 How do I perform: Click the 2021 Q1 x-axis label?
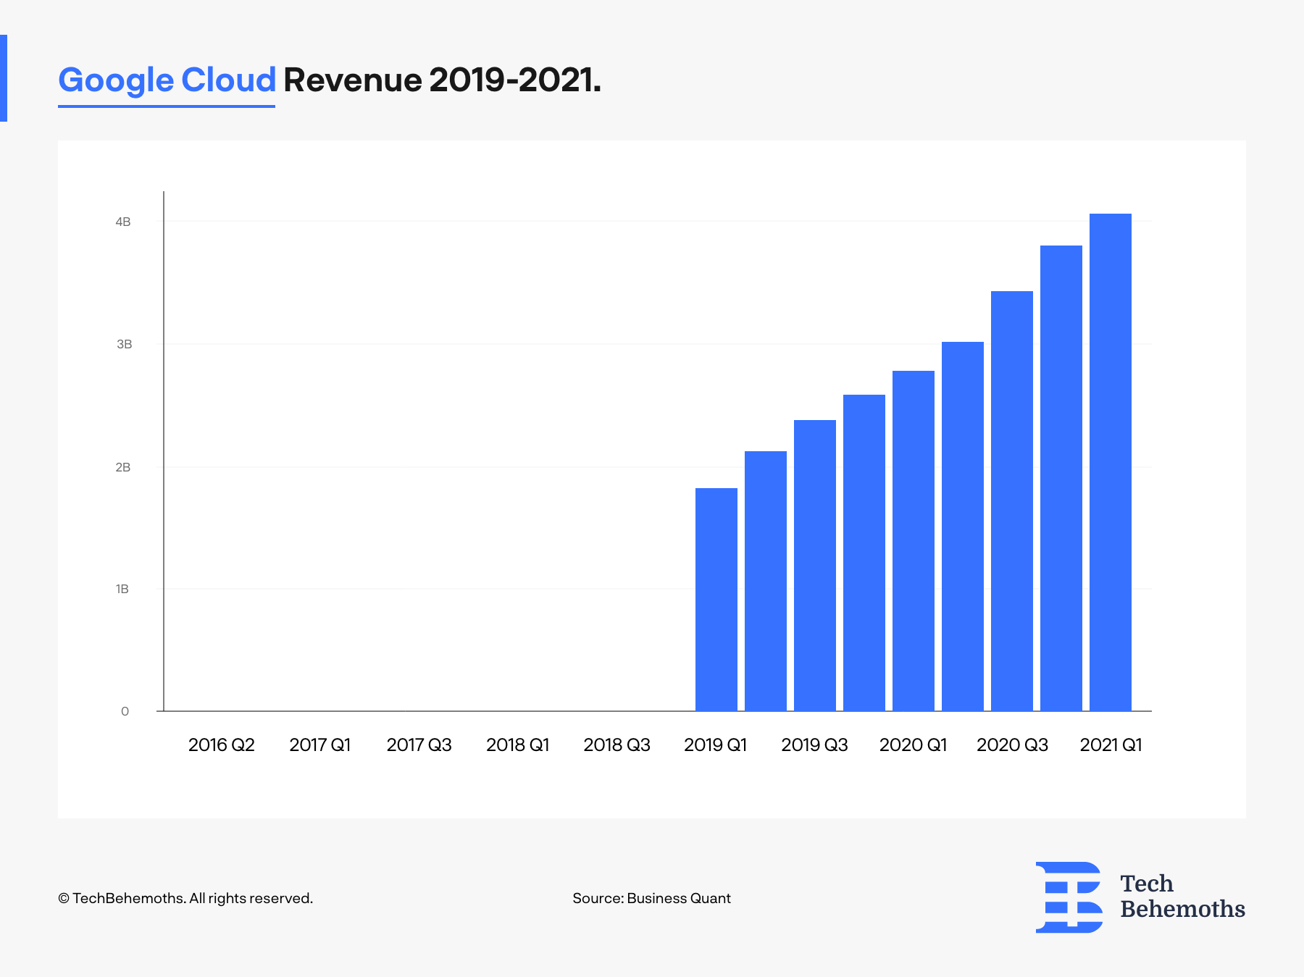point(1111,745)
